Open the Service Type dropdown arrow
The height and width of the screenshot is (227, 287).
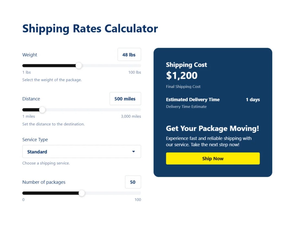[133, 152]
